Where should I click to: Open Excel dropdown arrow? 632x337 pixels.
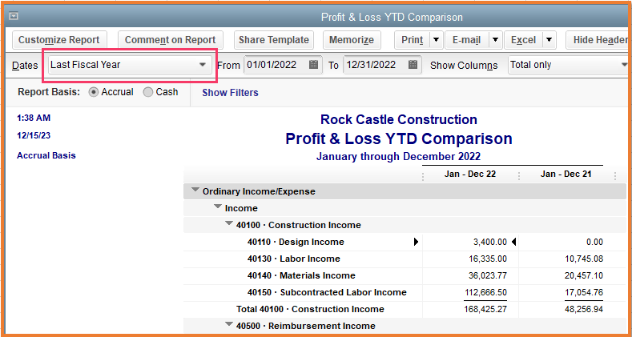tap(549, 40)
